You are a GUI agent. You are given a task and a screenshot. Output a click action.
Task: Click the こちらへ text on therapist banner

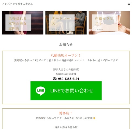99,29
